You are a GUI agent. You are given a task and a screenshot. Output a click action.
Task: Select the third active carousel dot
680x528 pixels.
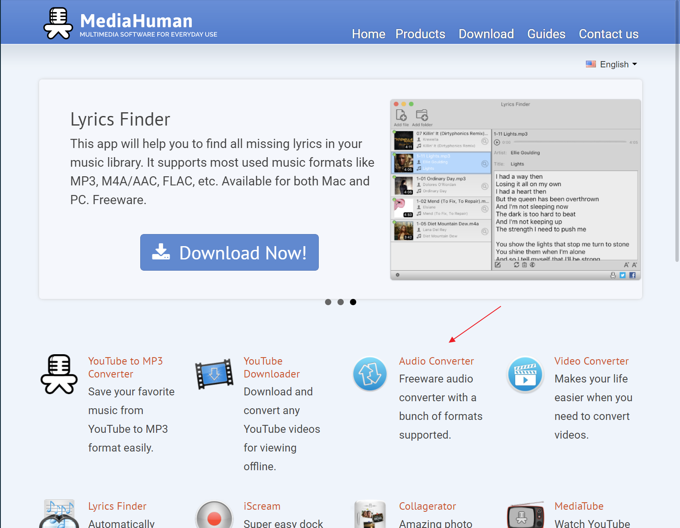[x=353, y=302]
